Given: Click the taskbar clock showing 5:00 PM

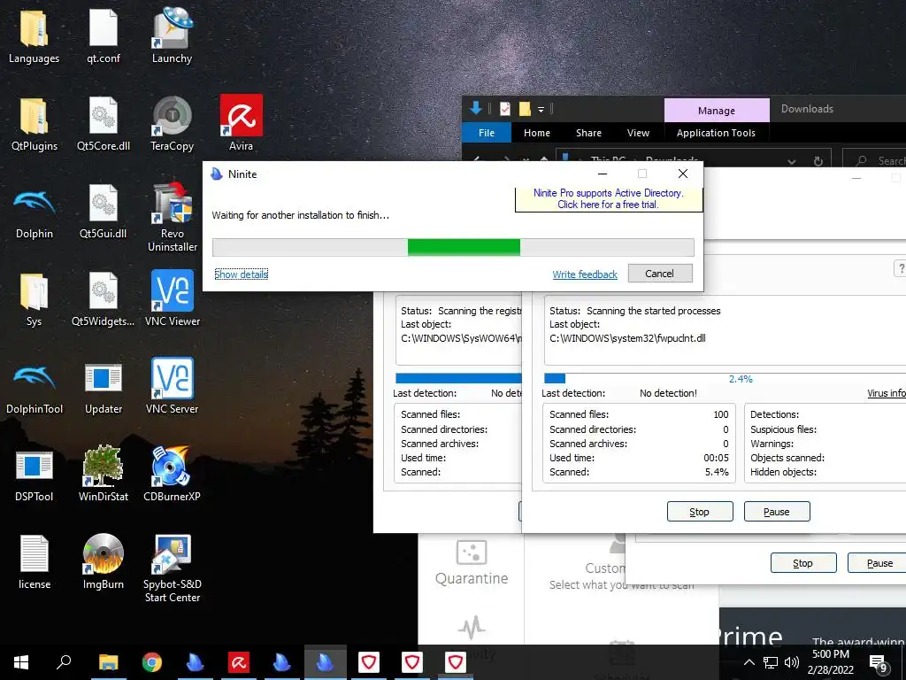Looking at the screenshot, I should tap(830, 662).
